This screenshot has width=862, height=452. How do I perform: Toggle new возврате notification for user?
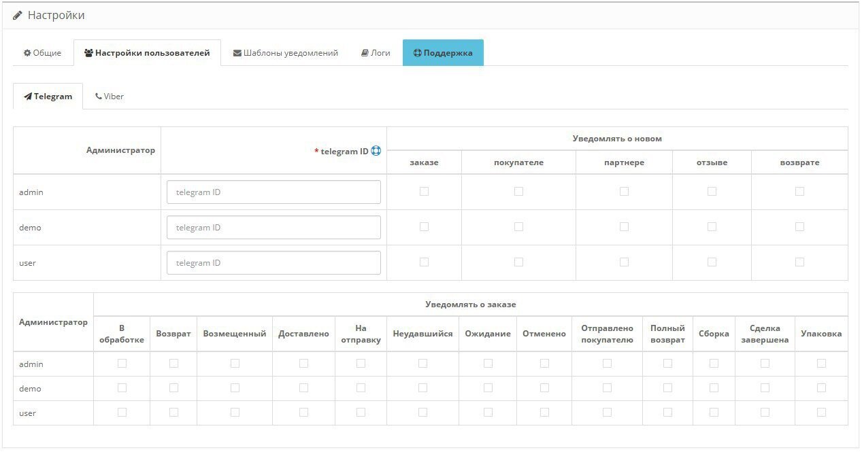tap(799, 262)
